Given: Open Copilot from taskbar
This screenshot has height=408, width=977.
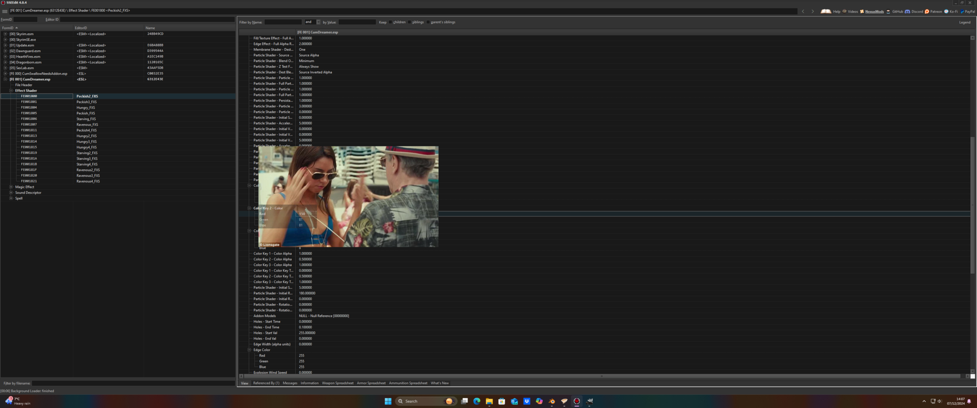Looking at the screenshot, I should tap(539, 401).
